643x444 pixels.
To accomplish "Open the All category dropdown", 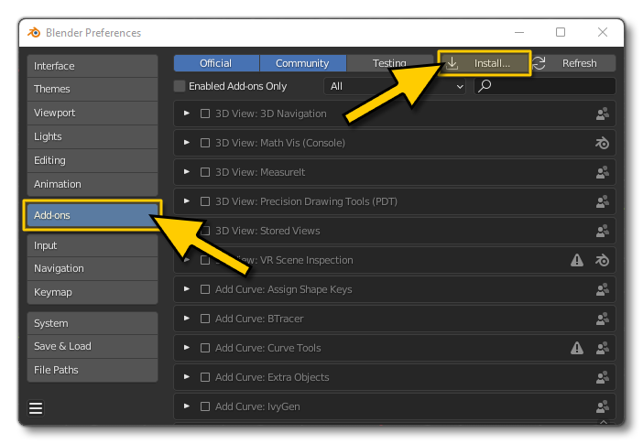I will point(395,86).
